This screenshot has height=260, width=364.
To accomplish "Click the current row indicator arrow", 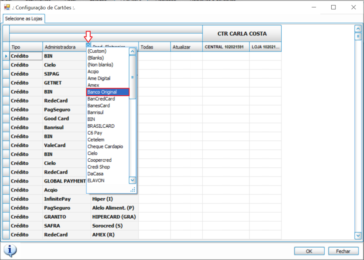I will click(6, 56).
